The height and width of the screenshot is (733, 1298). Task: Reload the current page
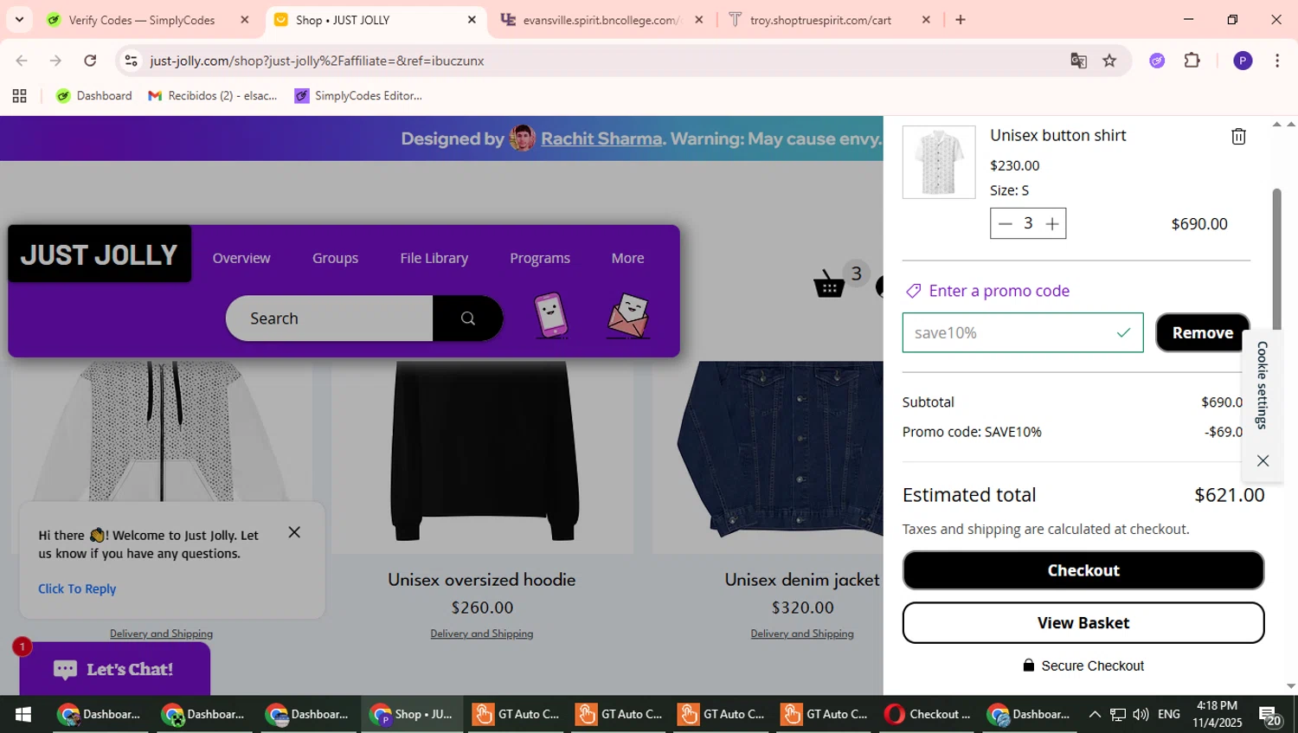[x=90, y=61]
